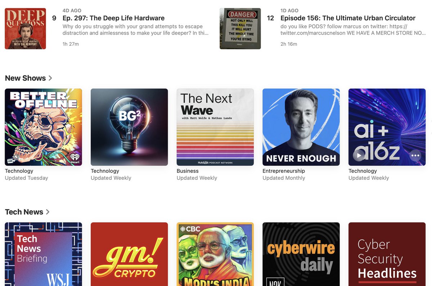The image size is (432, 286).
Task: Click the Urban Circulator episode description
Action: click(x=353, y=30)
